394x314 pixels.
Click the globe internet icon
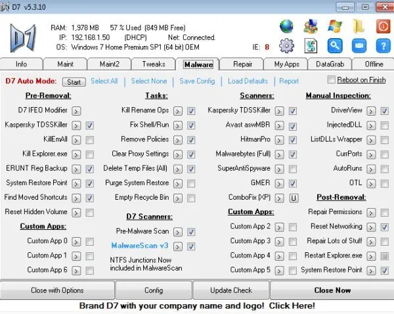point(286,26)
